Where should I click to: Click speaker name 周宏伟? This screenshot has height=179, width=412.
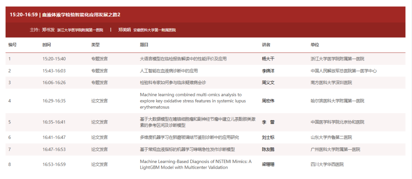(x=268, y=101)
